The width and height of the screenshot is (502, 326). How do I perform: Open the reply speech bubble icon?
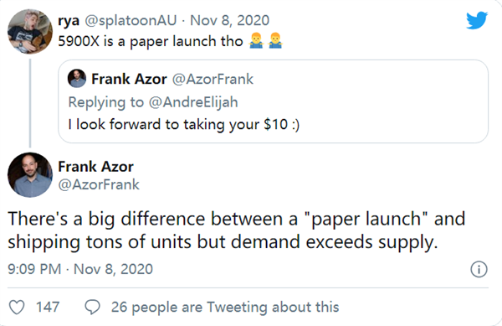coord(93,307)
